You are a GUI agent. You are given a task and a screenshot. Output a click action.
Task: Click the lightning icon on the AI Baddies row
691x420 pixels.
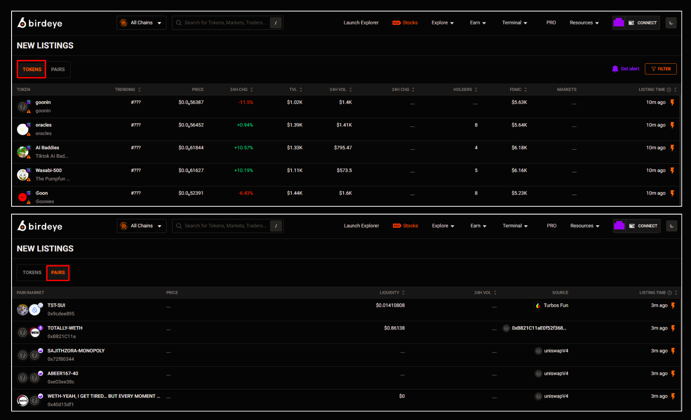point(672,148)
